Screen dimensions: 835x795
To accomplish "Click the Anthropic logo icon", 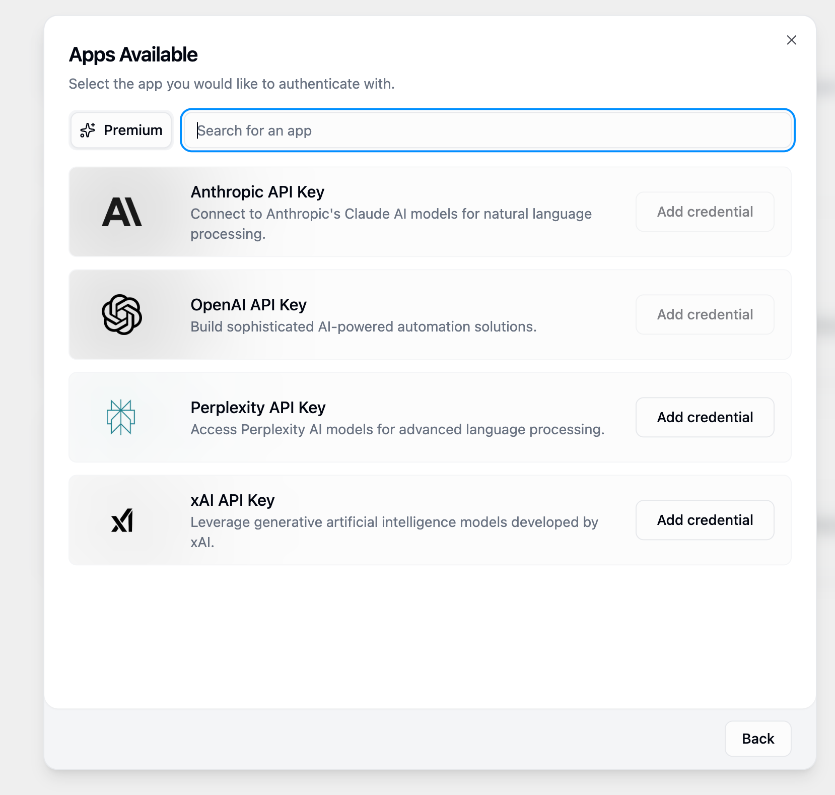I will point(122,212).
